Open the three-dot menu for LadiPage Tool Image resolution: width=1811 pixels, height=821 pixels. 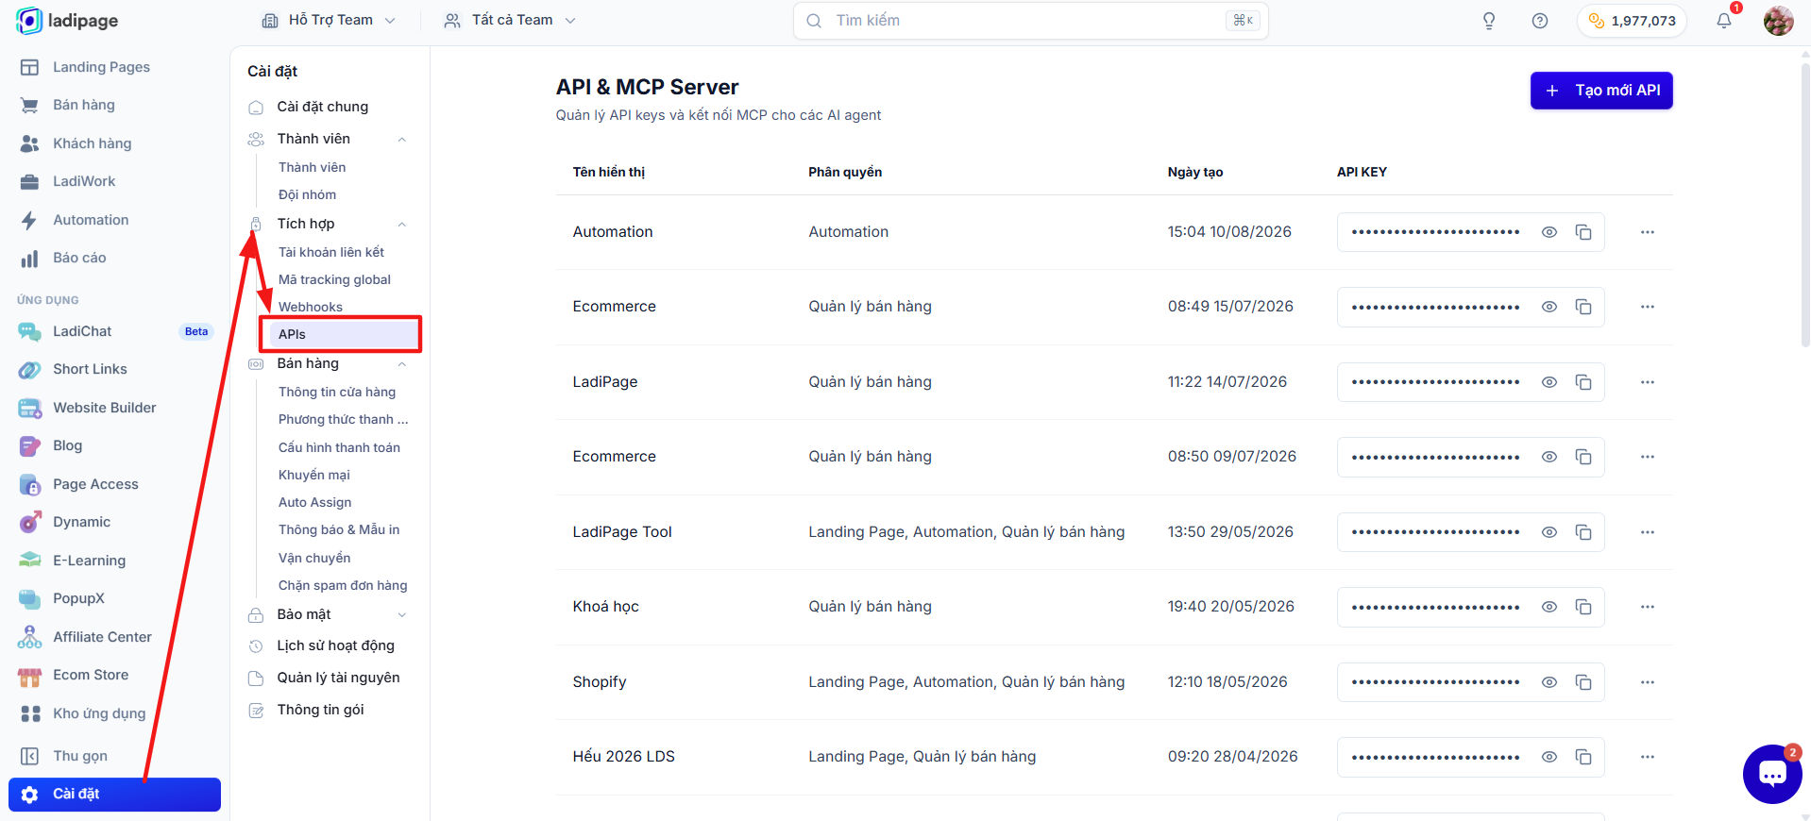(1648, 532)
